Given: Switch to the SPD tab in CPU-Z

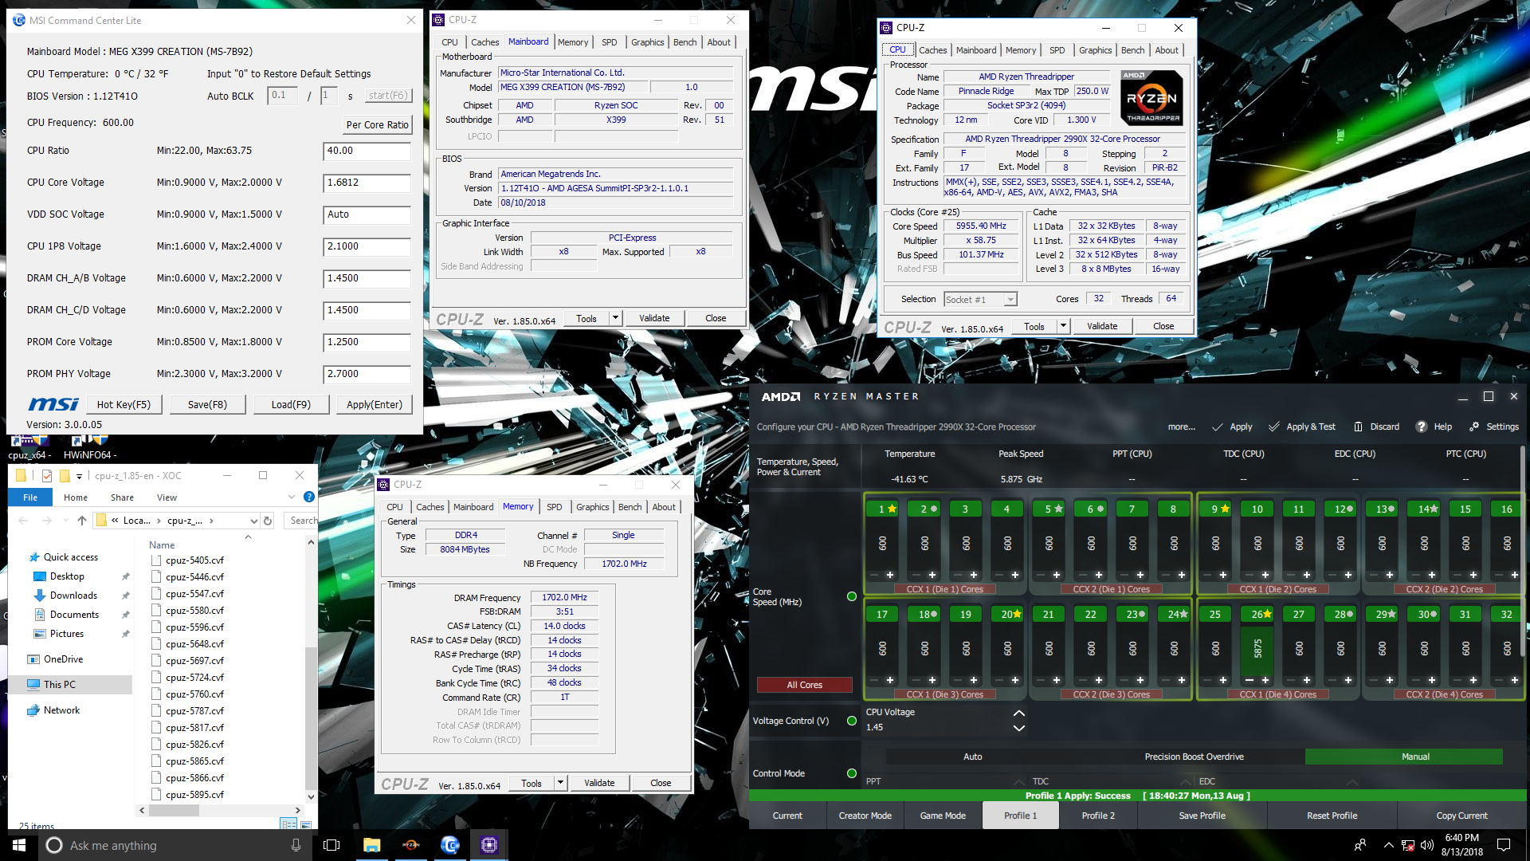Looking at the screenshot, I should 555,506.
